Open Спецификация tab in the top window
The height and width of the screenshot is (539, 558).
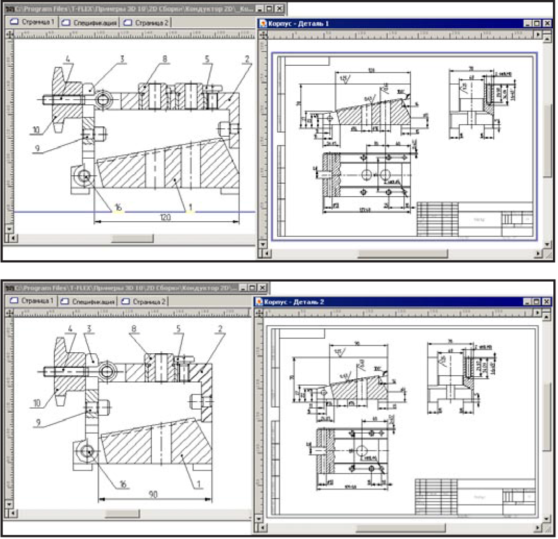[x=89, y=22]
